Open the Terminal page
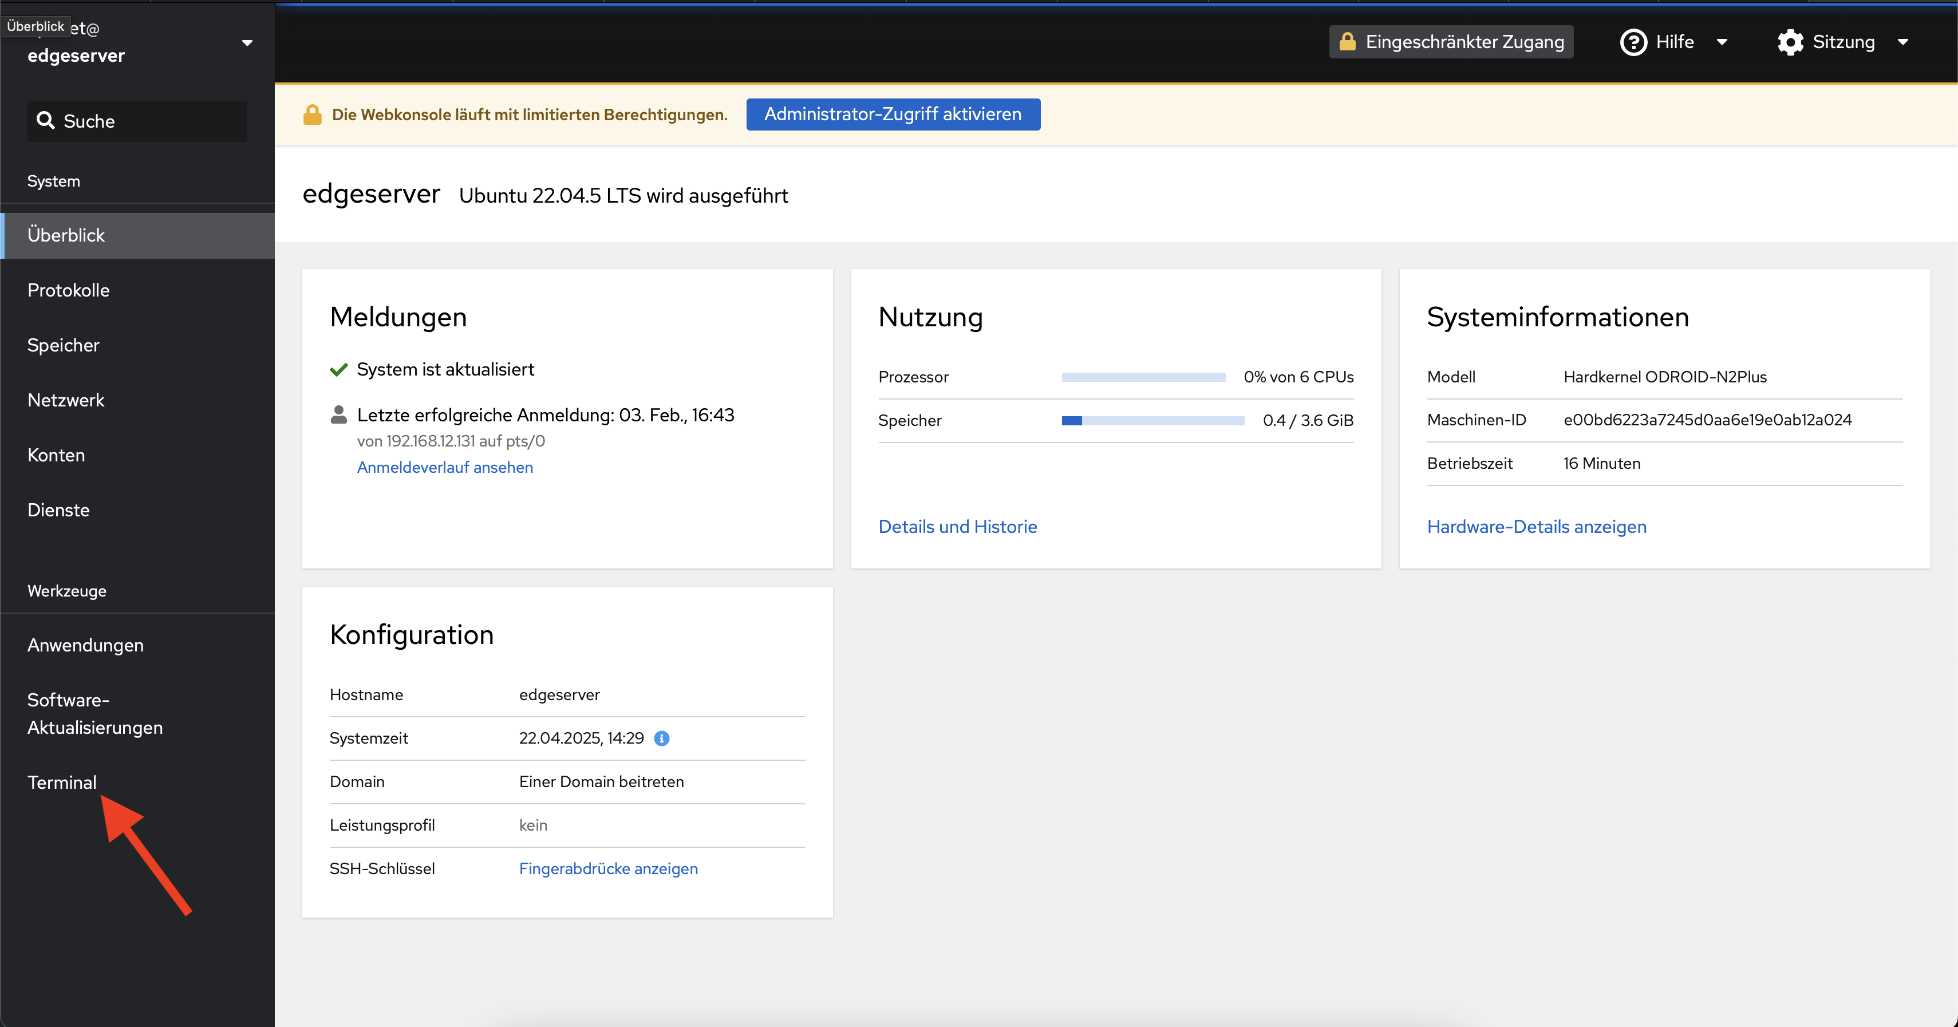The width and height of the screenshot is (1958, 1027). tap(137, 782)
